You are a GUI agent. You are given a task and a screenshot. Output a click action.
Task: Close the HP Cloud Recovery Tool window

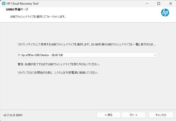point(170,4)
